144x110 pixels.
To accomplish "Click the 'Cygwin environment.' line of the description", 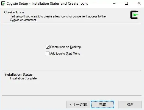I will (24, 20).
